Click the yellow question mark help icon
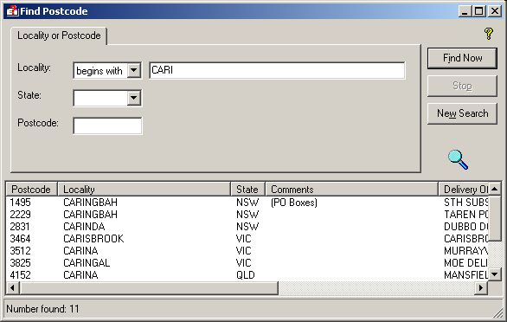The width and height of the screenshot is (507, 322). [489, 34]
